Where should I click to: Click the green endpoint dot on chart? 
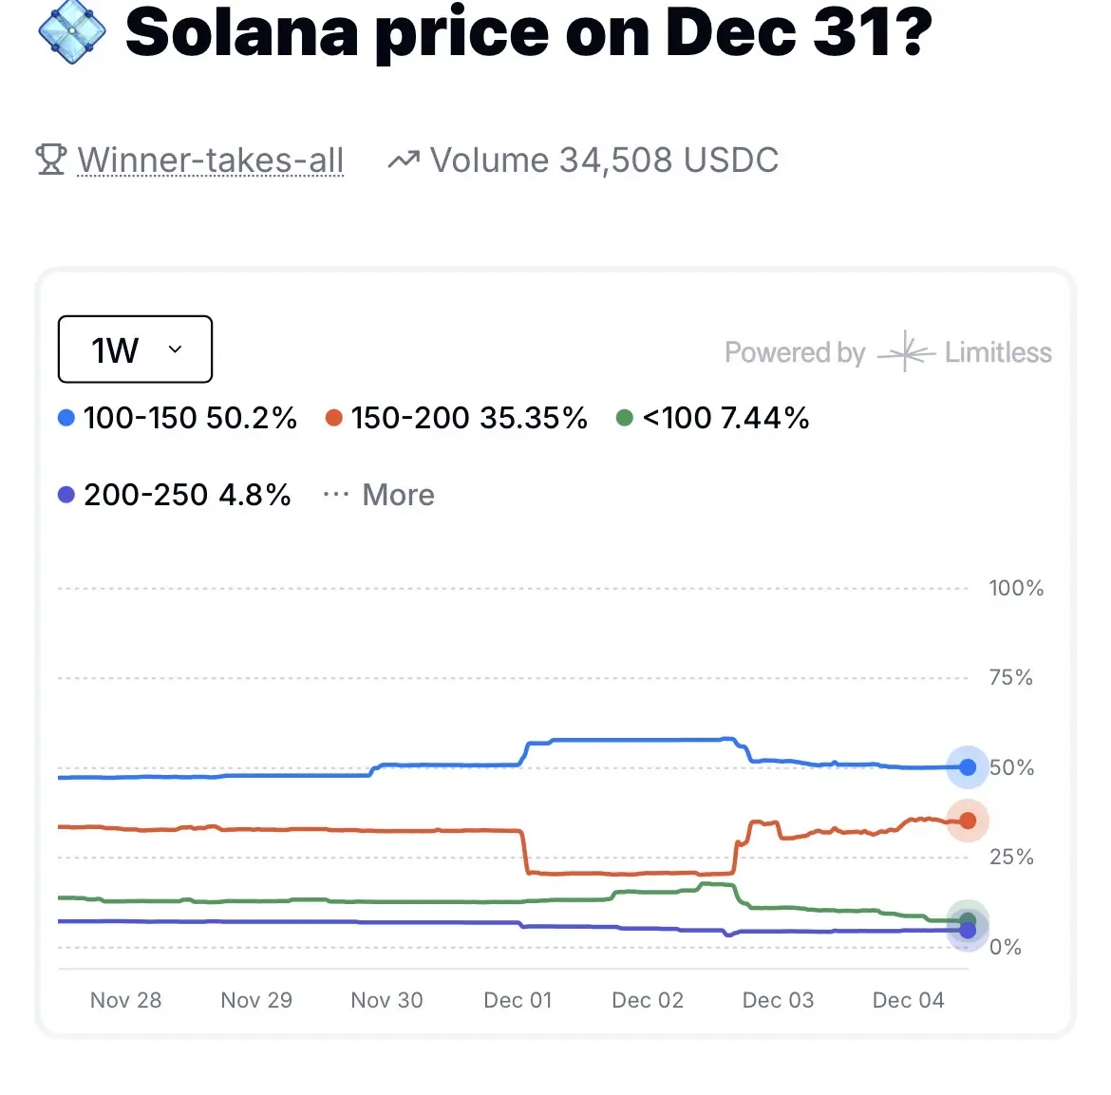point(968,919)
